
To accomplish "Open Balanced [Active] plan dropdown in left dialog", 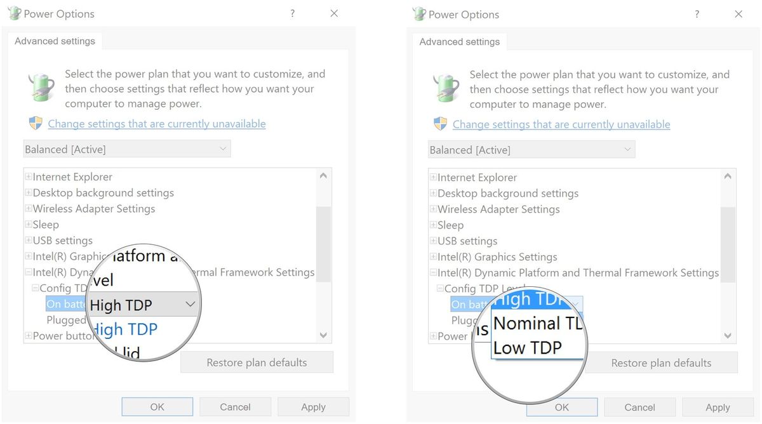I will [x=127, y=149].
